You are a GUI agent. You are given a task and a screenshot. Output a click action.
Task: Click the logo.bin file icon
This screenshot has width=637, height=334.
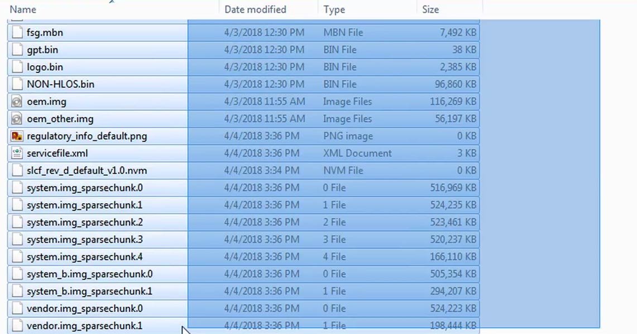17,67
